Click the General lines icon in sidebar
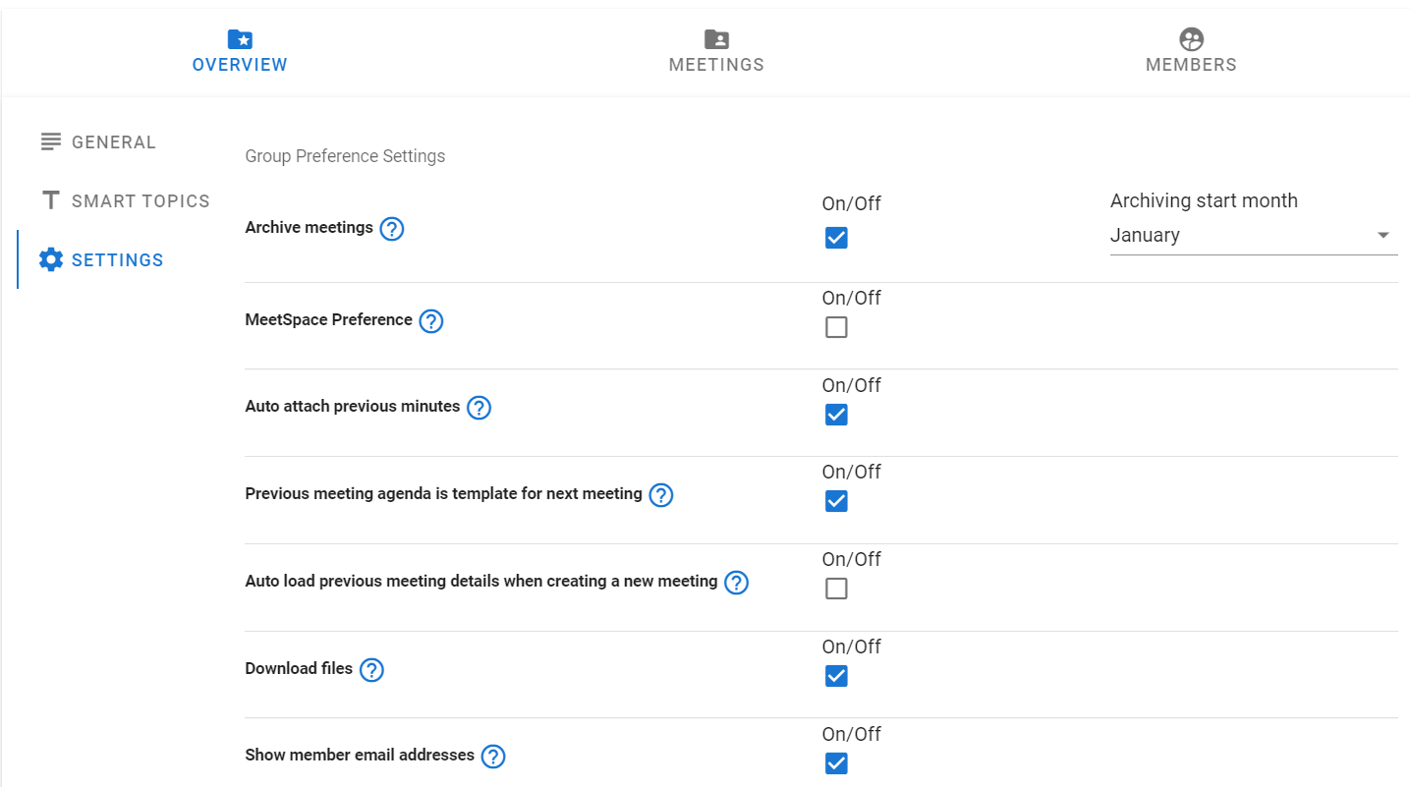Screen dimensions: 1410x787 click(x=51, y=141)
